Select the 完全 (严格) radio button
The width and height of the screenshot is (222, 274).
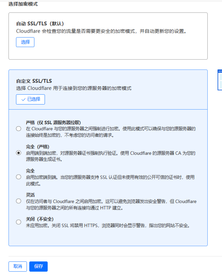click(18, 153)
